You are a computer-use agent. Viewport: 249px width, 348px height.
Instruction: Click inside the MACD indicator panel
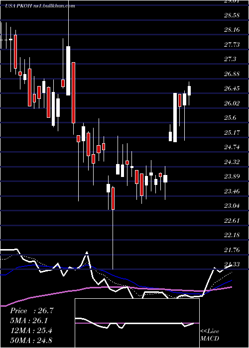[x=137, y=323]
